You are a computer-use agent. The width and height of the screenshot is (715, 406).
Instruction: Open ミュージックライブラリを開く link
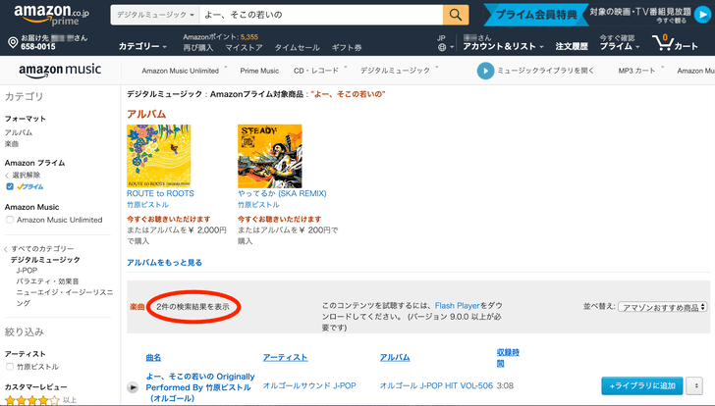(545, 71)
